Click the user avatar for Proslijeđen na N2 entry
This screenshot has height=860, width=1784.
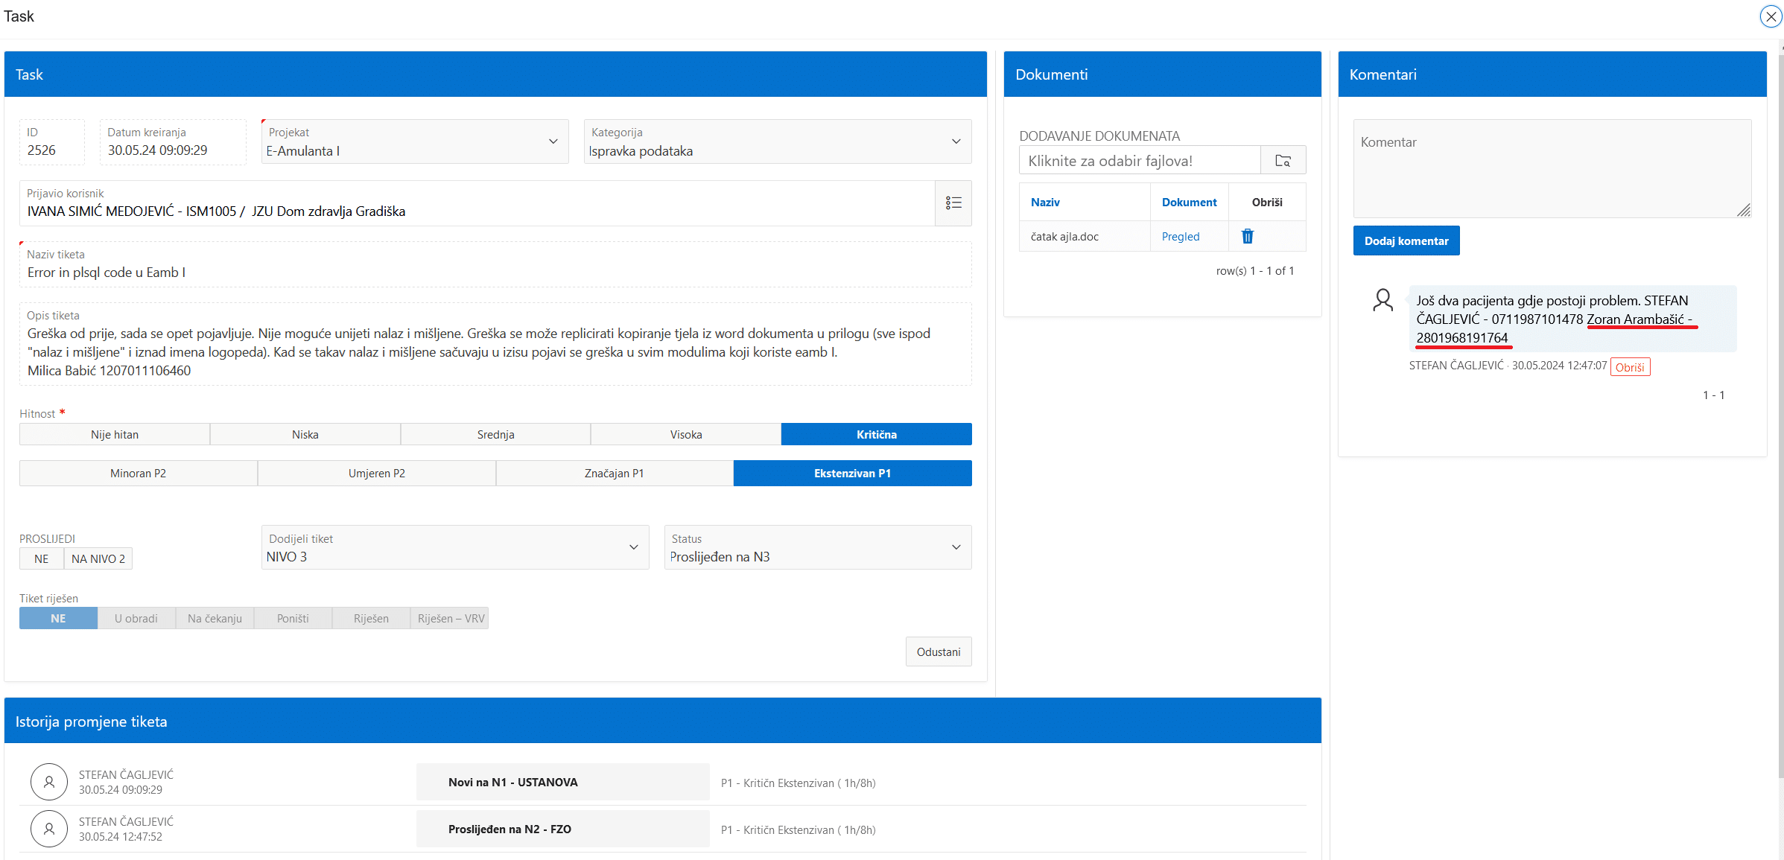pyautogui.click(x=49, y=829)
